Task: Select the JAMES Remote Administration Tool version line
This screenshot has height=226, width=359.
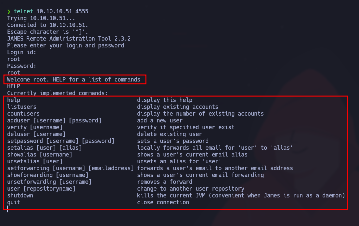Action: (69, 39)
